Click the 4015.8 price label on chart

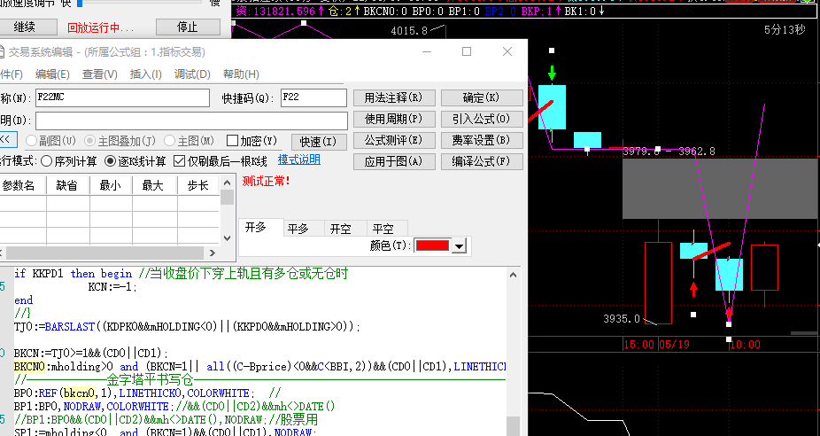tap(409, 31)
